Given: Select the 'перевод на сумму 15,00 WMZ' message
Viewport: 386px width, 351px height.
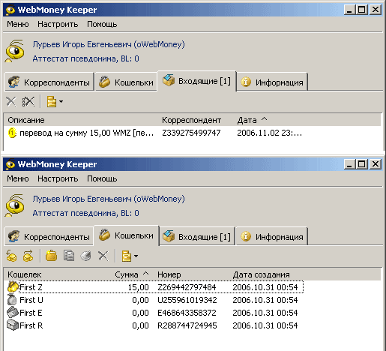Looking at the screenshot, I should [x=86, y=133].
